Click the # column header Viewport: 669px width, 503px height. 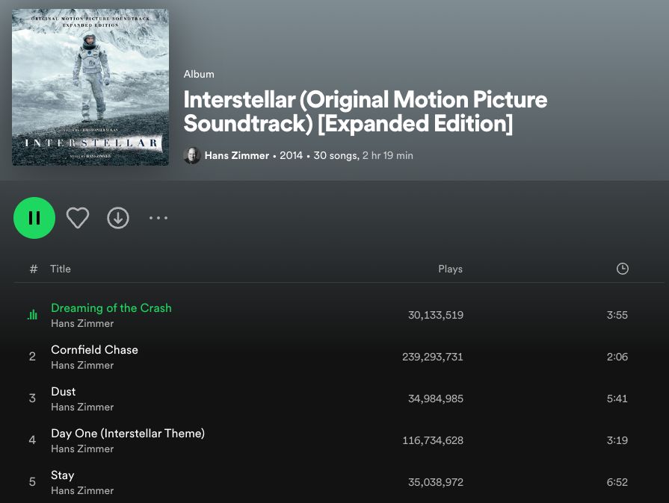coord(34,269)
